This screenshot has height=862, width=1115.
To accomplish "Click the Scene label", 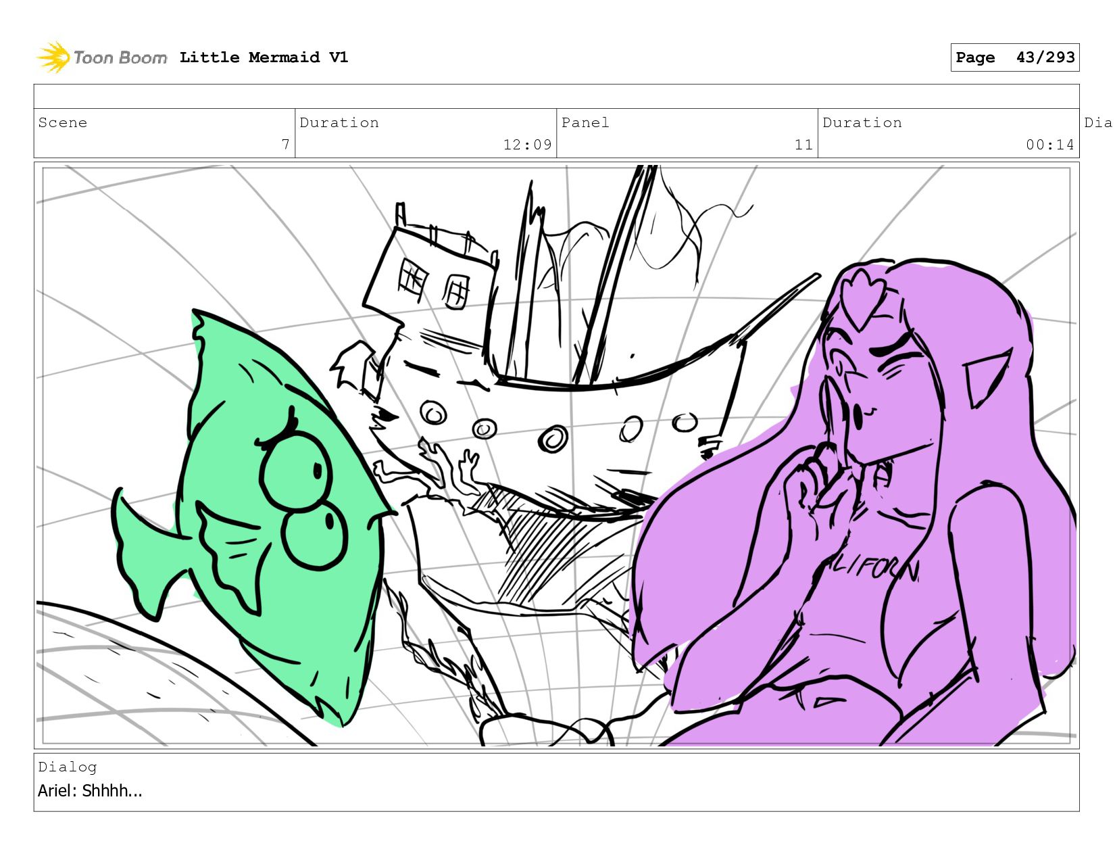I will tap(63, 122).
